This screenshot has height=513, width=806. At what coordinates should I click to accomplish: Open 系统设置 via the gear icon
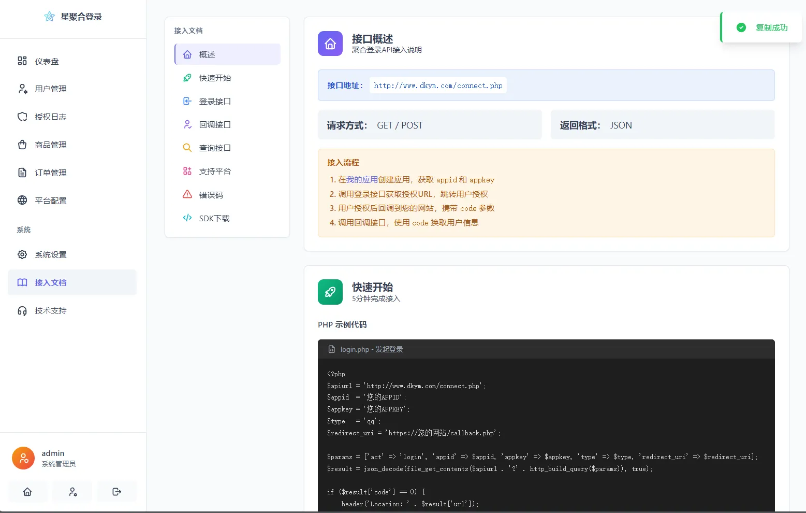click(22, 254)
